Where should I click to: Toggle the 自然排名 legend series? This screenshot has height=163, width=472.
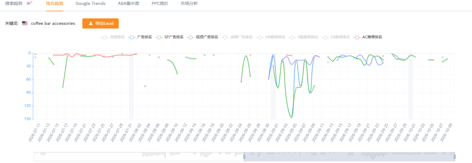tap(113, 37)
